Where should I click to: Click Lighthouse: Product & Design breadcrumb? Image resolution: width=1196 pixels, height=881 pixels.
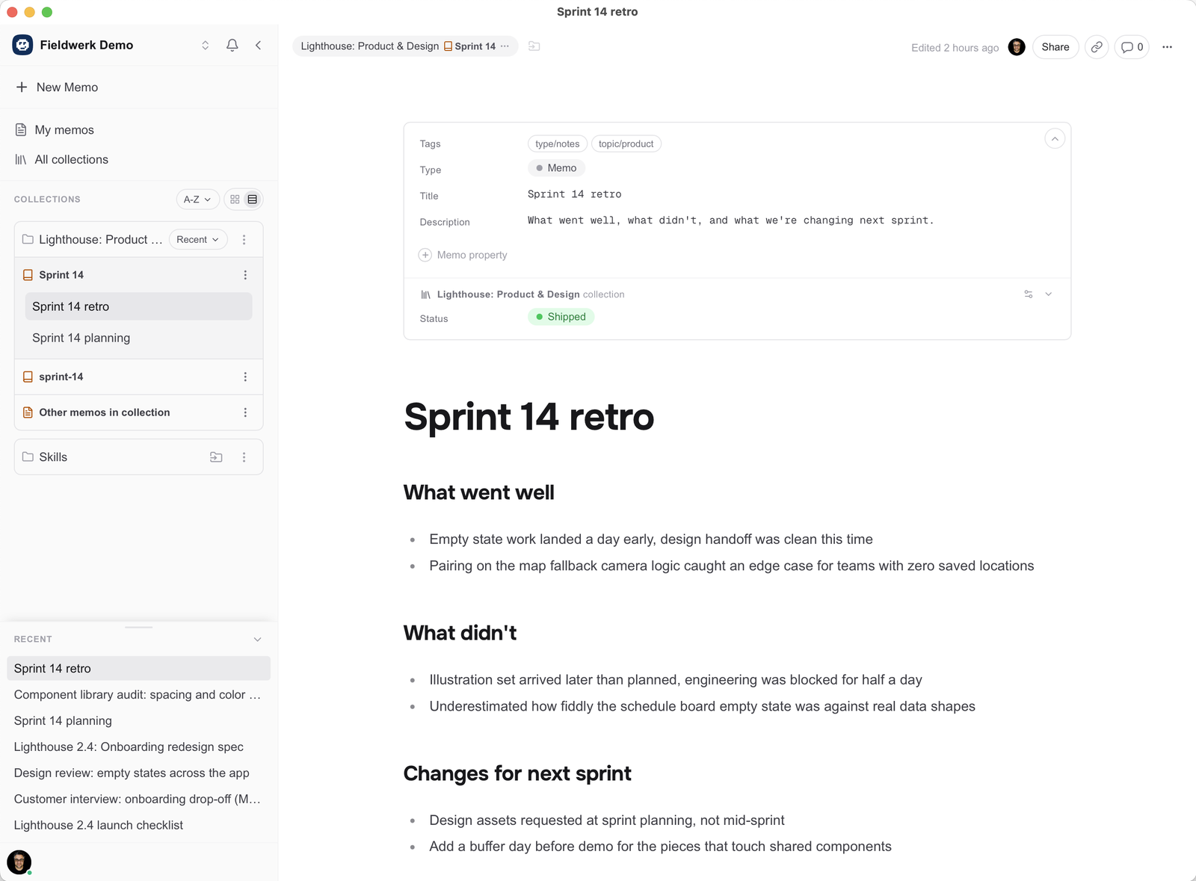pyautogui.click(x=370, y=46)
